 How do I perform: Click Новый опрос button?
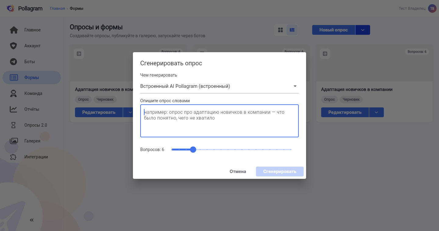[x=334, y=30]
